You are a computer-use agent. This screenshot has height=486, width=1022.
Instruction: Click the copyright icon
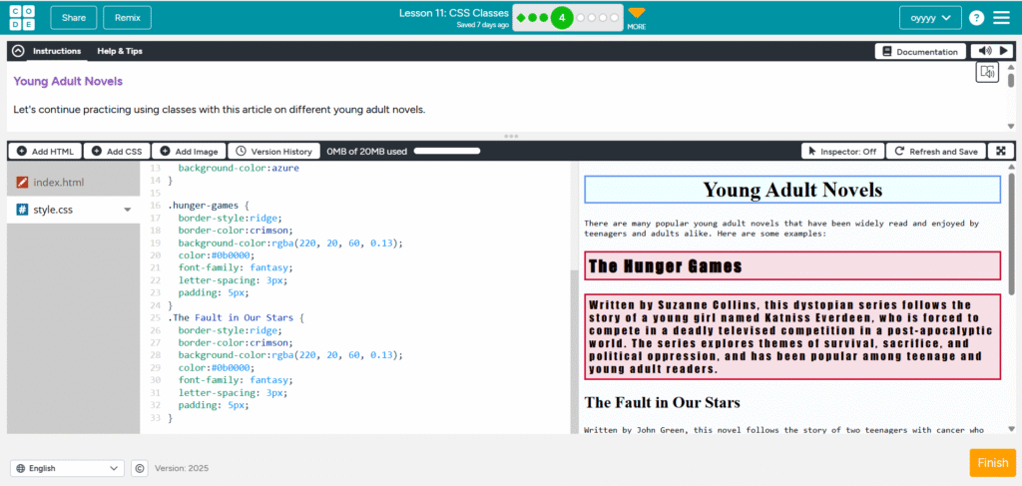[140, 468]
